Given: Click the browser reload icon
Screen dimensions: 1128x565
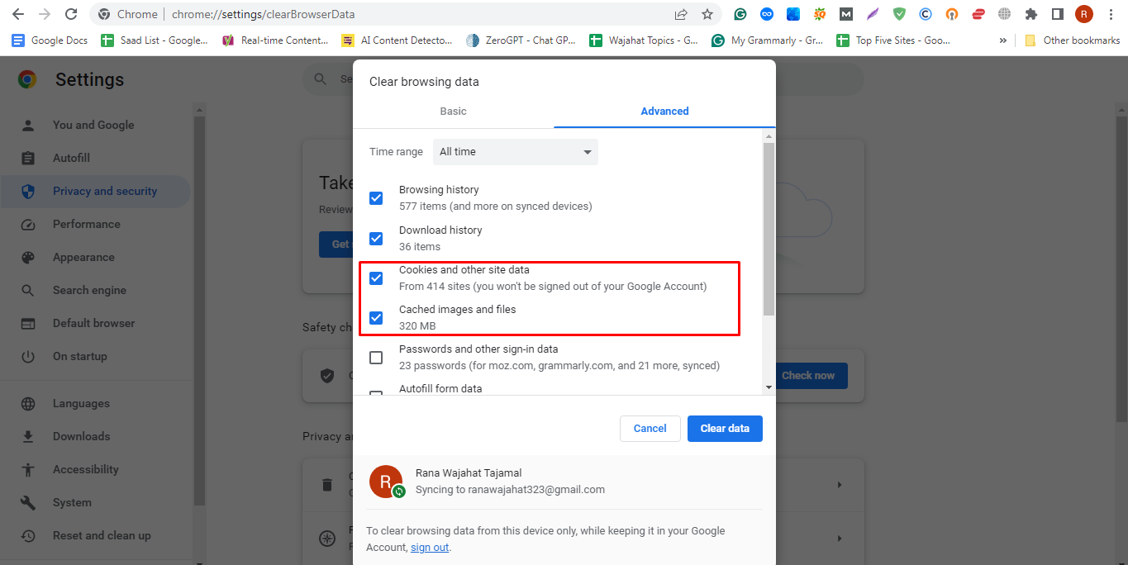Looking at the screenshot, I should (x=71, y=14).
